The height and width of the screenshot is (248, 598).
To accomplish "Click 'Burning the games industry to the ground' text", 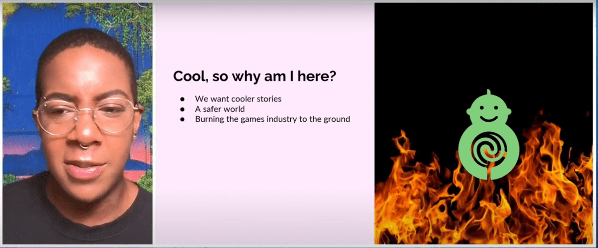I will 272,119.
